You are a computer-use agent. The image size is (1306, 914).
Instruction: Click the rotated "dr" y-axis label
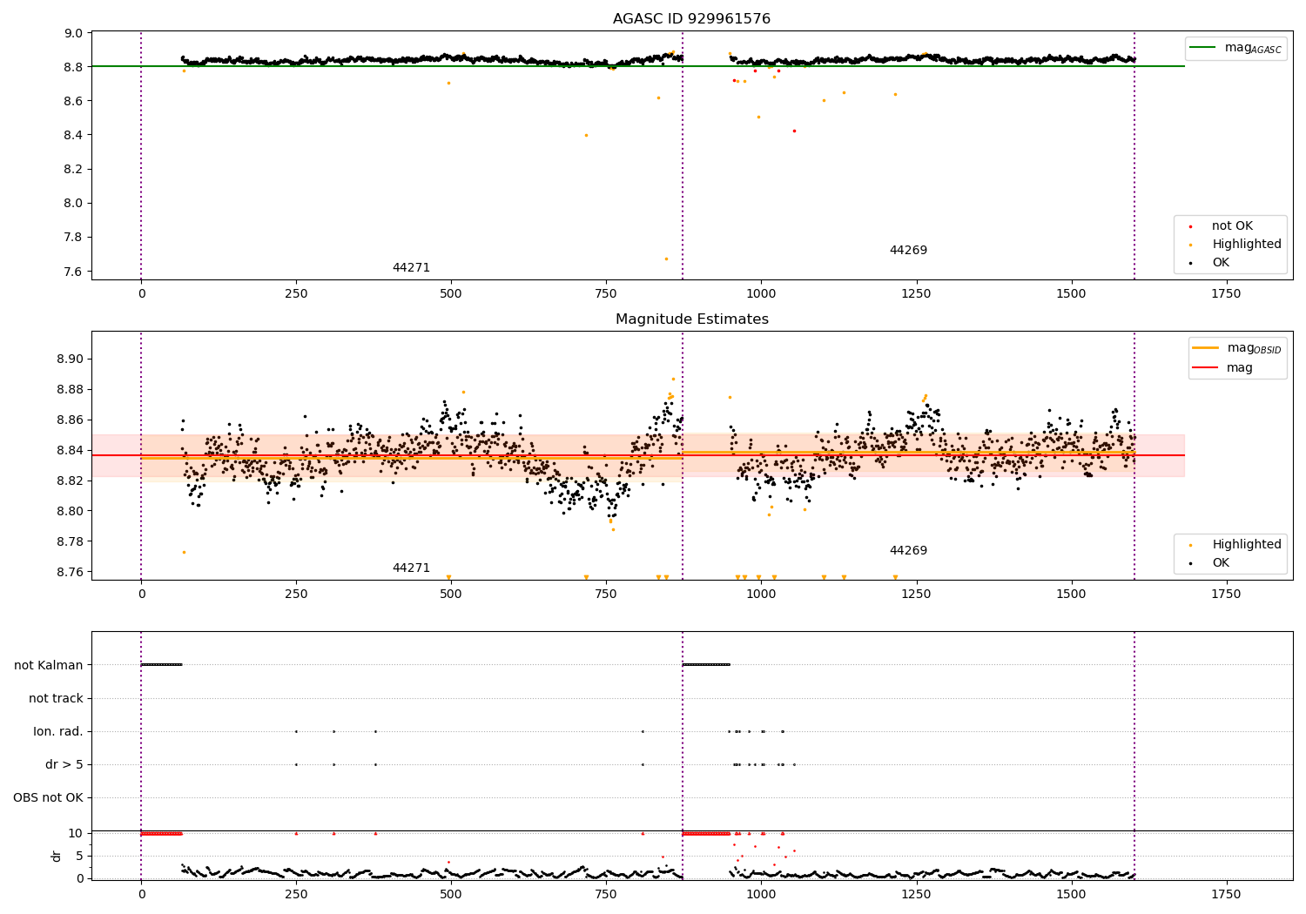pyautogui.click(x=57, y=856)
